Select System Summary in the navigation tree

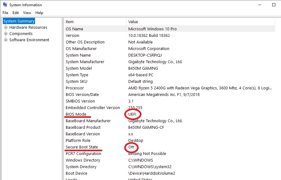pos(18,21)
